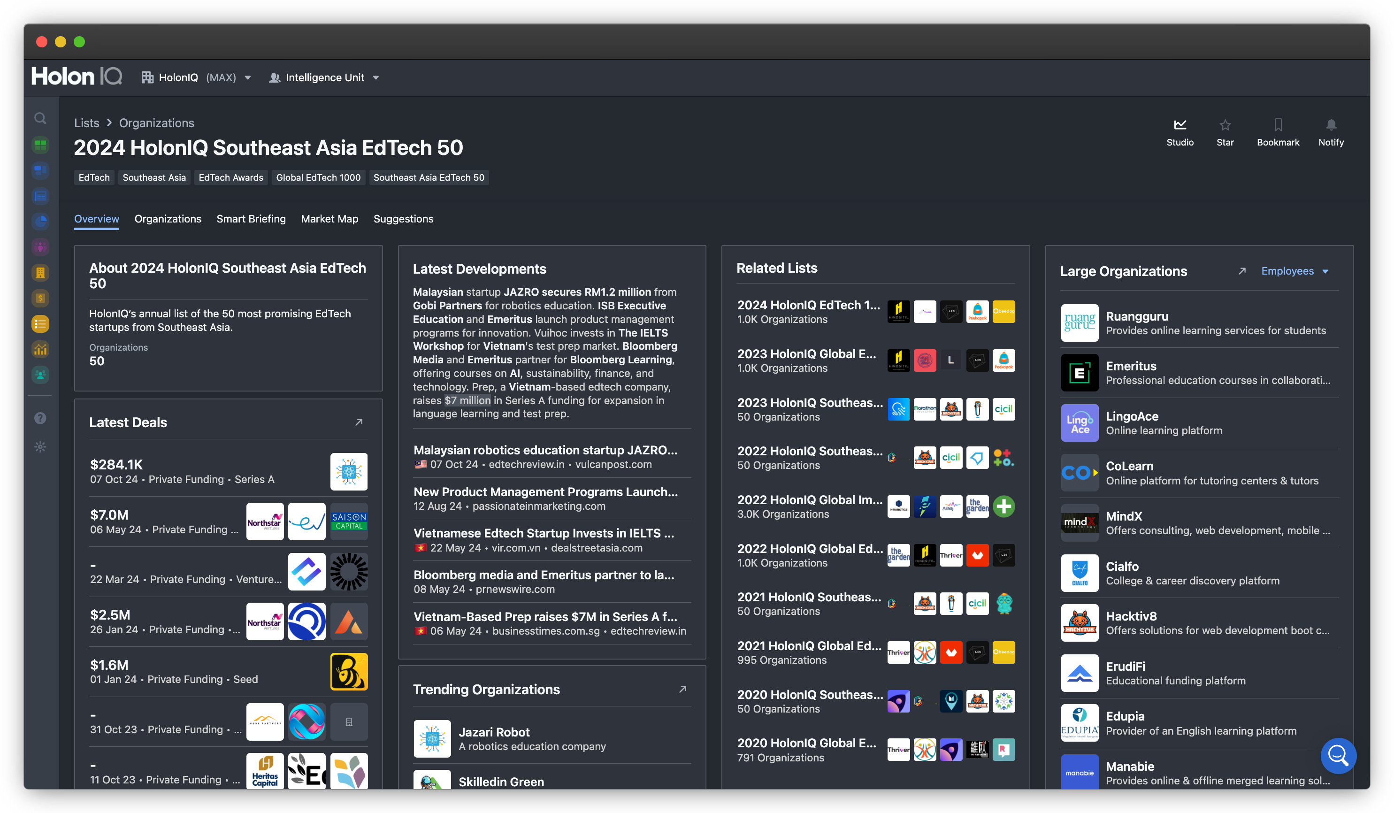Click the Global EdTech 1000 tag
This screenshot has height=813, width=1394.
(x=318, y=177)
